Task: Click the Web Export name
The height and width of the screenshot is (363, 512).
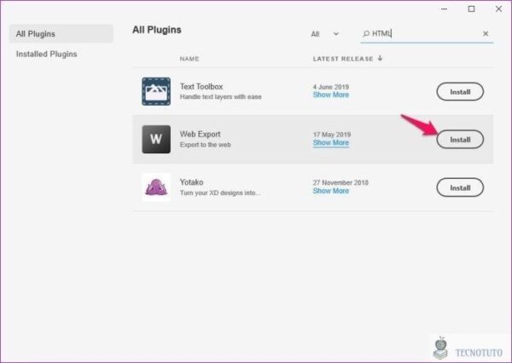Action: tap(201, 134)
